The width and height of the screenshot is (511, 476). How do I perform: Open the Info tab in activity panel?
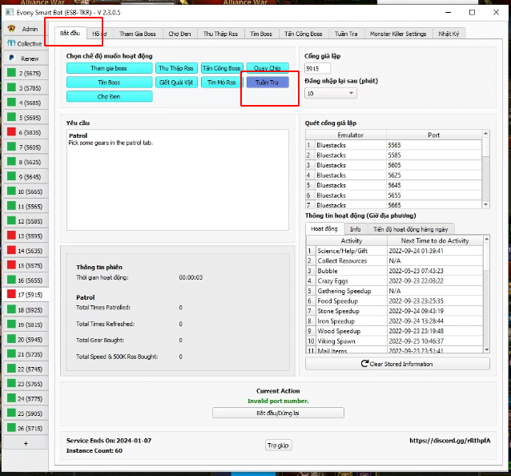coord(355,228)
